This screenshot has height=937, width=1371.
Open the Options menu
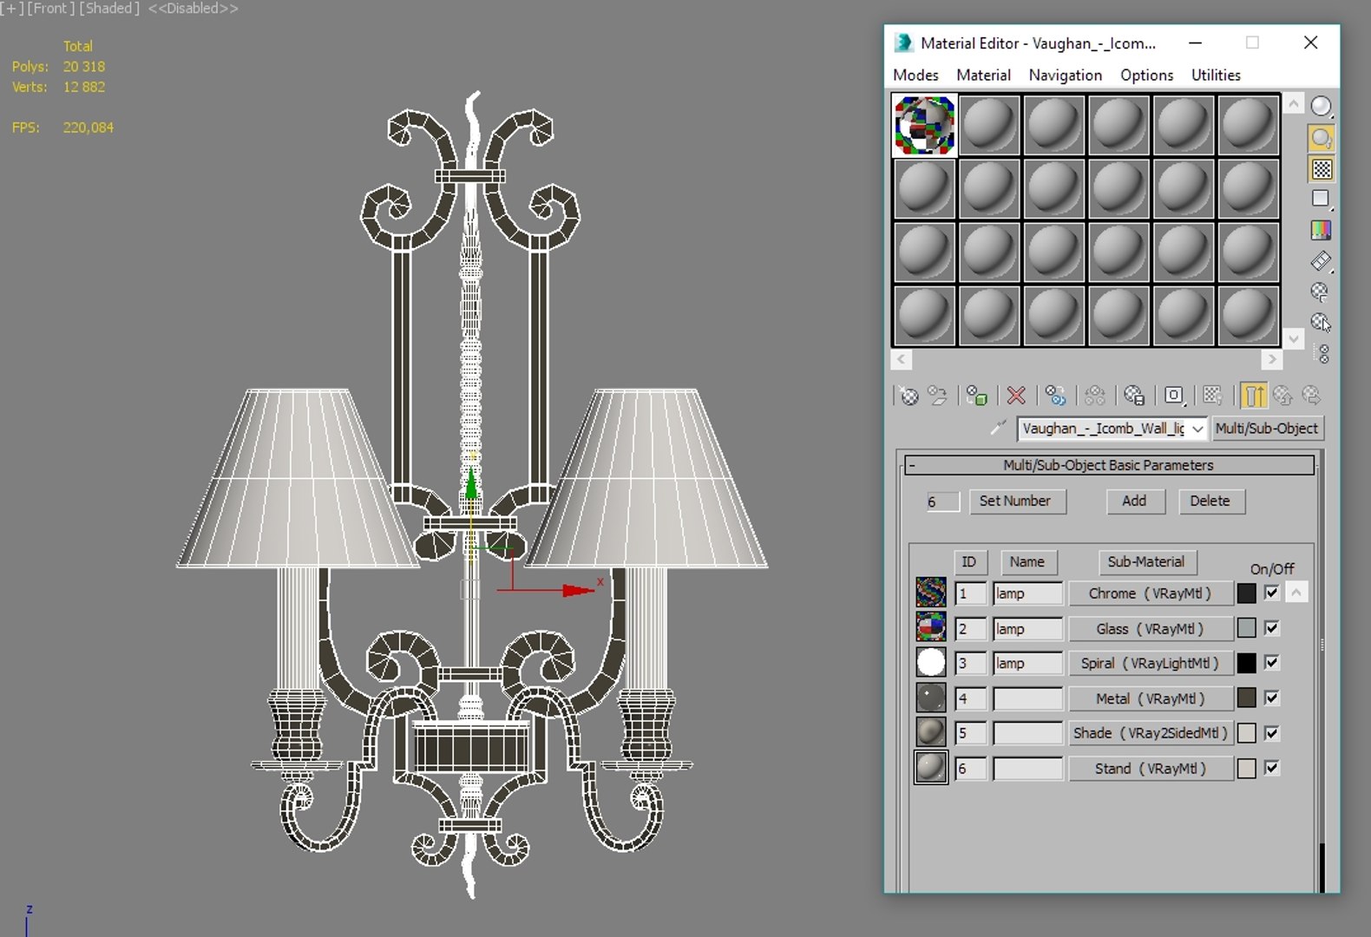coord(1146,75)
